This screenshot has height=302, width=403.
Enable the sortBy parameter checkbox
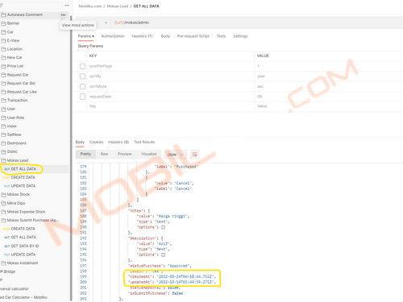click(x=82, y=77)
